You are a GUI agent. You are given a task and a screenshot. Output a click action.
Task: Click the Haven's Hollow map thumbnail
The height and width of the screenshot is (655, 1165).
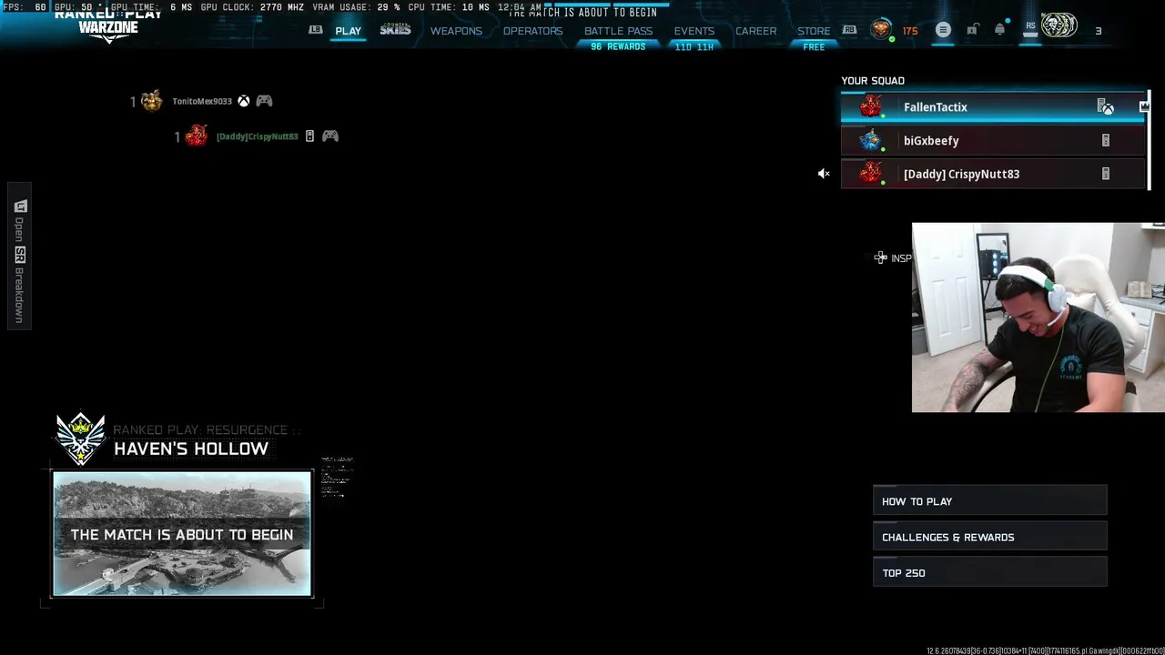click(x=182, y=534)
